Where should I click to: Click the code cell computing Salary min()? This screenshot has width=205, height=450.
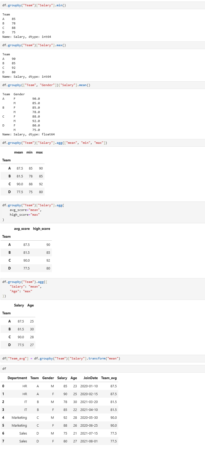point(102,5)
